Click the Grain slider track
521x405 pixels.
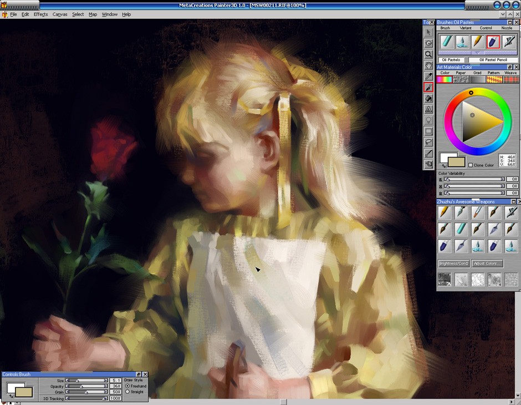pos(86,392)
